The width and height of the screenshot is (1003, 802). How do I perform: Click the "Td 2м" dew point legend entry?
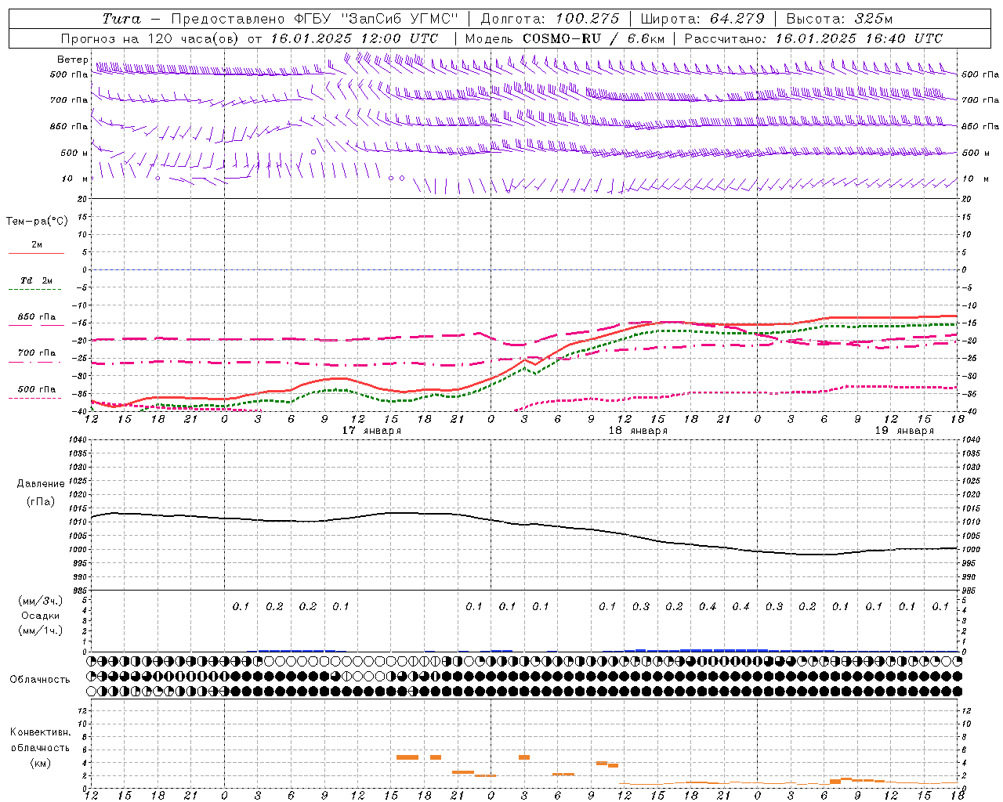(37, 280)
